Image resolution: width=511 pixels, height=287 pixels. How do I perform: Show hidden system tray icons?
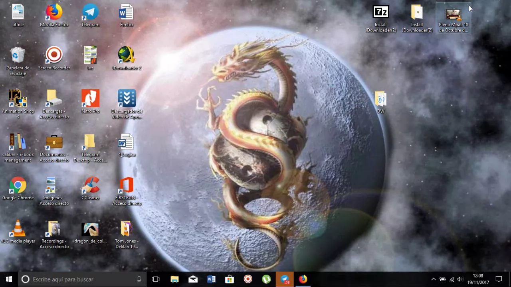[434, 279]
